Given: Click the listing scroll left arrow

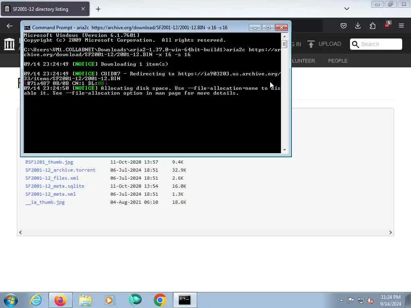Looking at the screenshot, I should [x=20, y=232].
